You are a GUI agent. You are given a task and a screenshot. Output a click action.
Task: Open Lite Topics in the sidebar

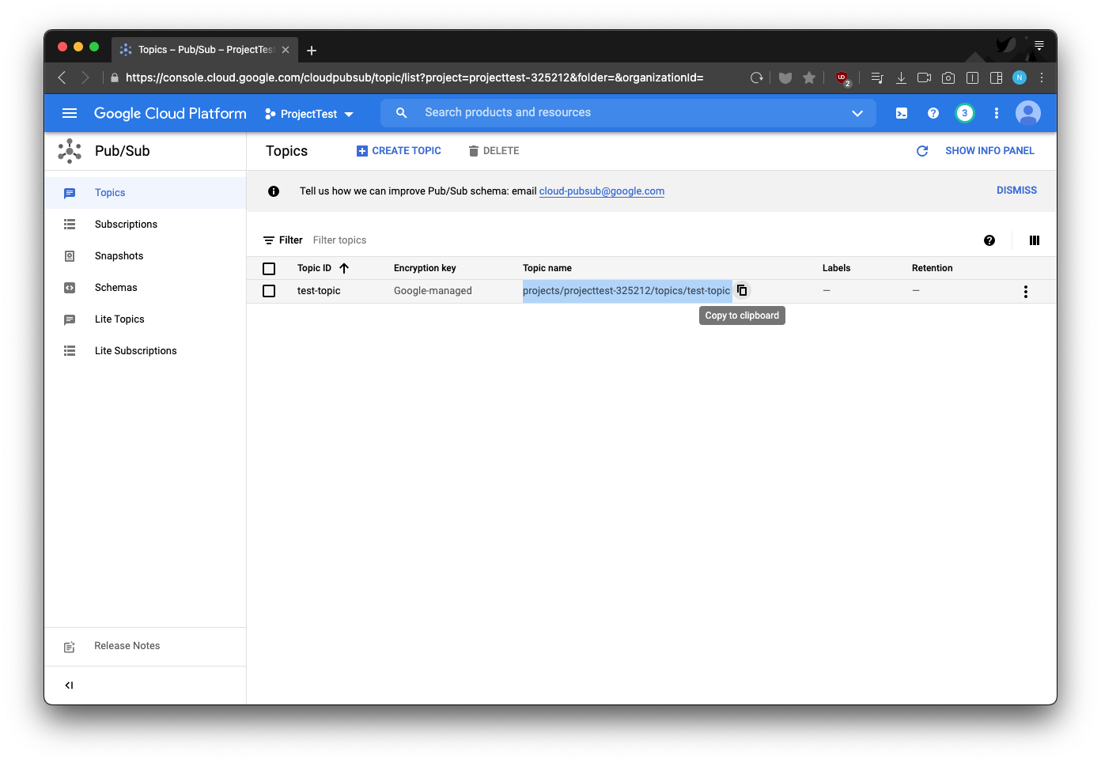(146, 319)
